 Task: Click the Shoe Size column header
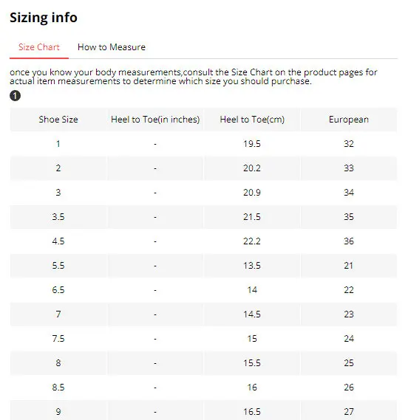point(58,120)
